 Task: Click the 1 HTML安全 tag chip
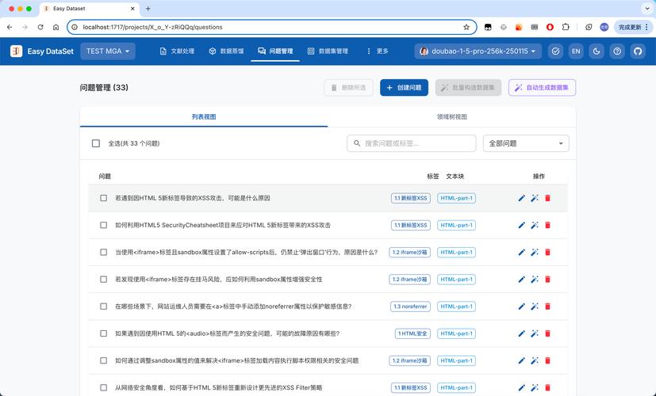point(412,333)
